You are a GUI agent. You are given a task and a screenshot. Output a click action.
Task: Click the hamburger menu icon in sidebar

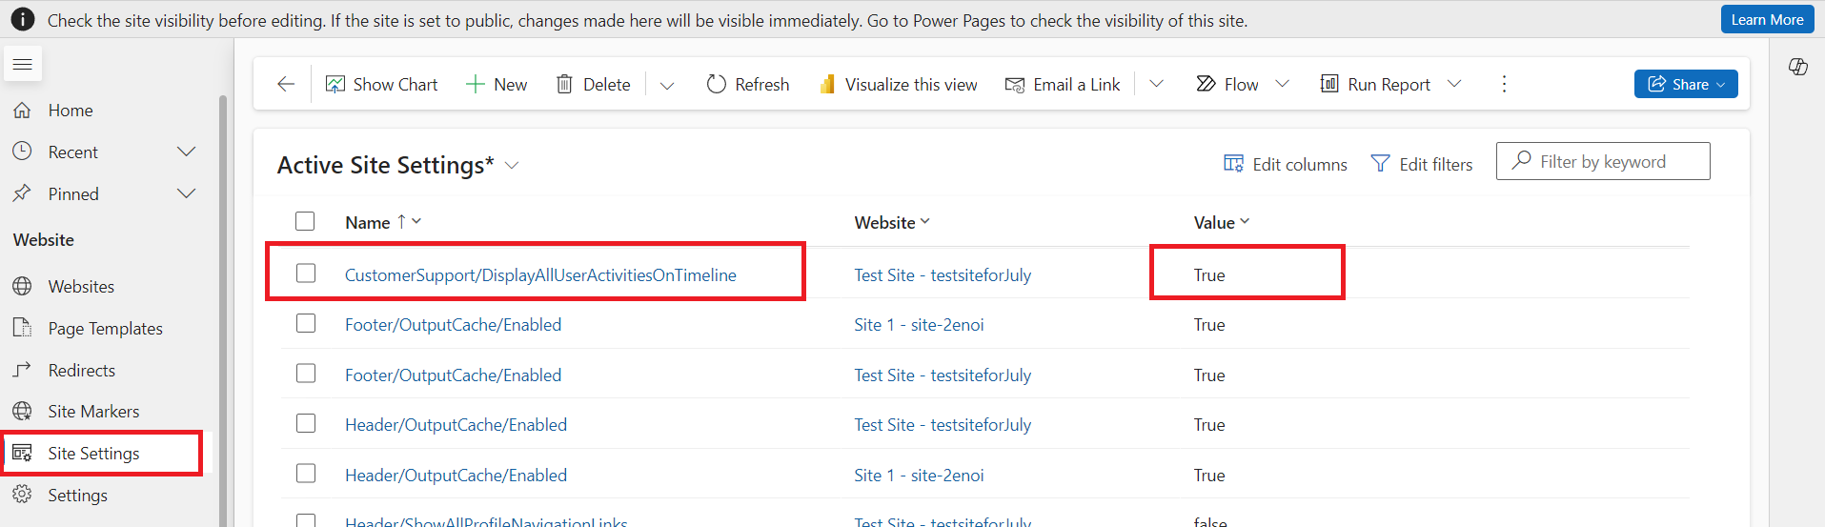click(x=23, y=64)
